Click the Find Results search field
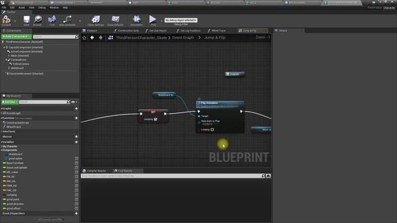Viewport: 397px width, 223px height. [171, 176]
